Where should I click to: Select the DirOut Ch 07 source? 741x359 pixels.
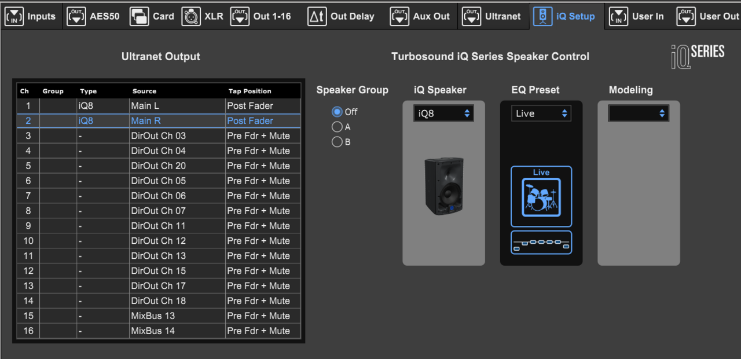177,211
